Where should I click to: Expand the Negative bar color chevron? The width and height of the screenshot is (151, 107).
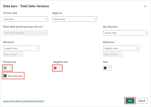[60, 68]
